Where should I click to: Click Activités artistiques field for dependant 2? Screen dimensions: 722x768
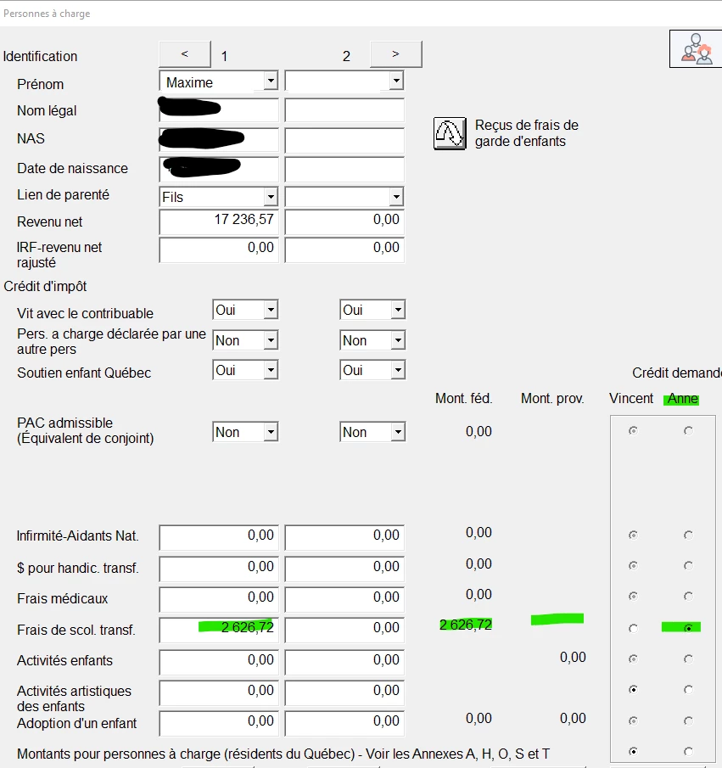[x=344, y=692]
